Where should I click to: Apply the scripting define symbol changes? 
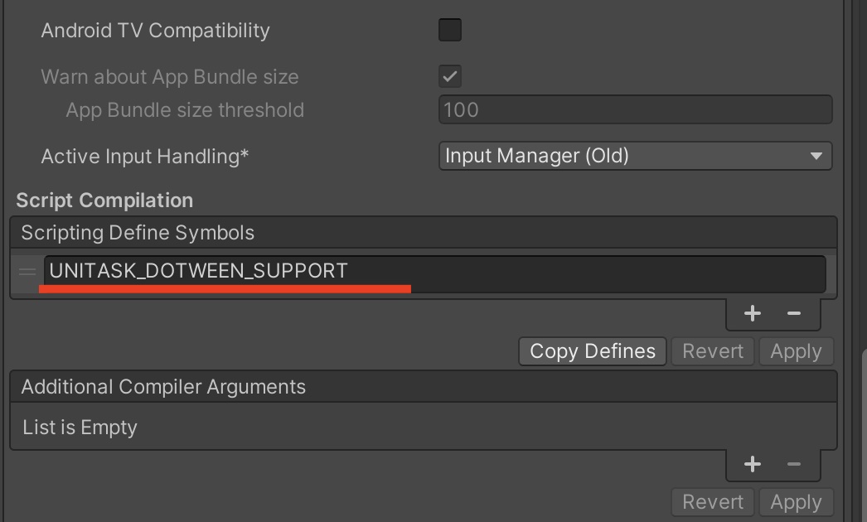click(x=796, y=350)
